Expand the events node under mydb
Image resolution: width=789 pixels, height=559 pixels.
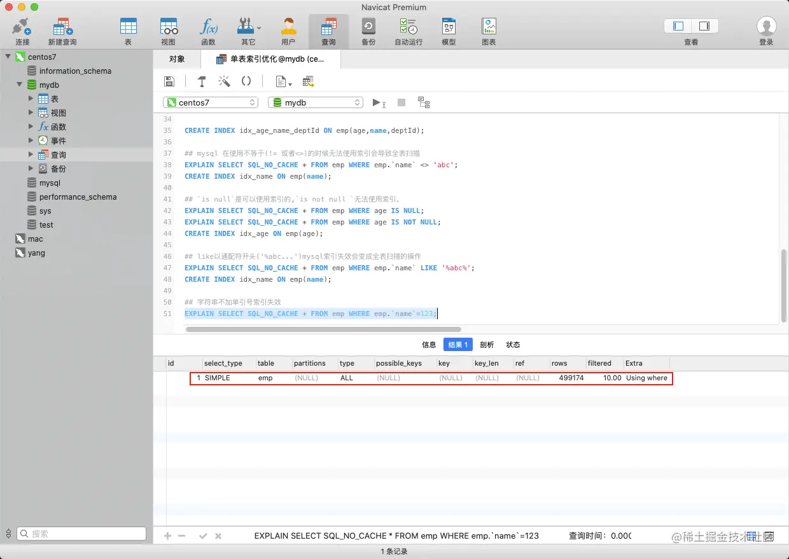[31, 141]
